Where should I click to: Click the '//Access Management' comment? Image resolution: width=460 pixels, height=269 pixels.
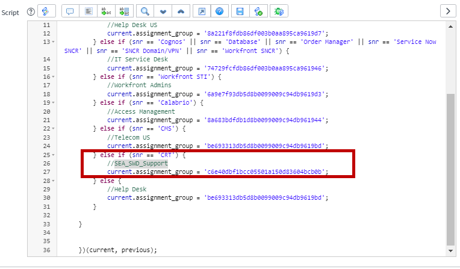141,111
